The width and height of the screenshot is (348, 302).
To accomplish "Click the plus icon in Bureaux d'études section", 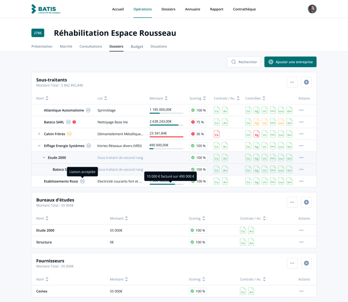I will tap(306, 202).
